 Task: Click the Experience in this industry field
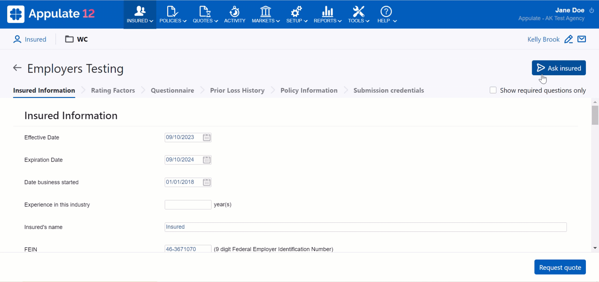tap(188, 205)
